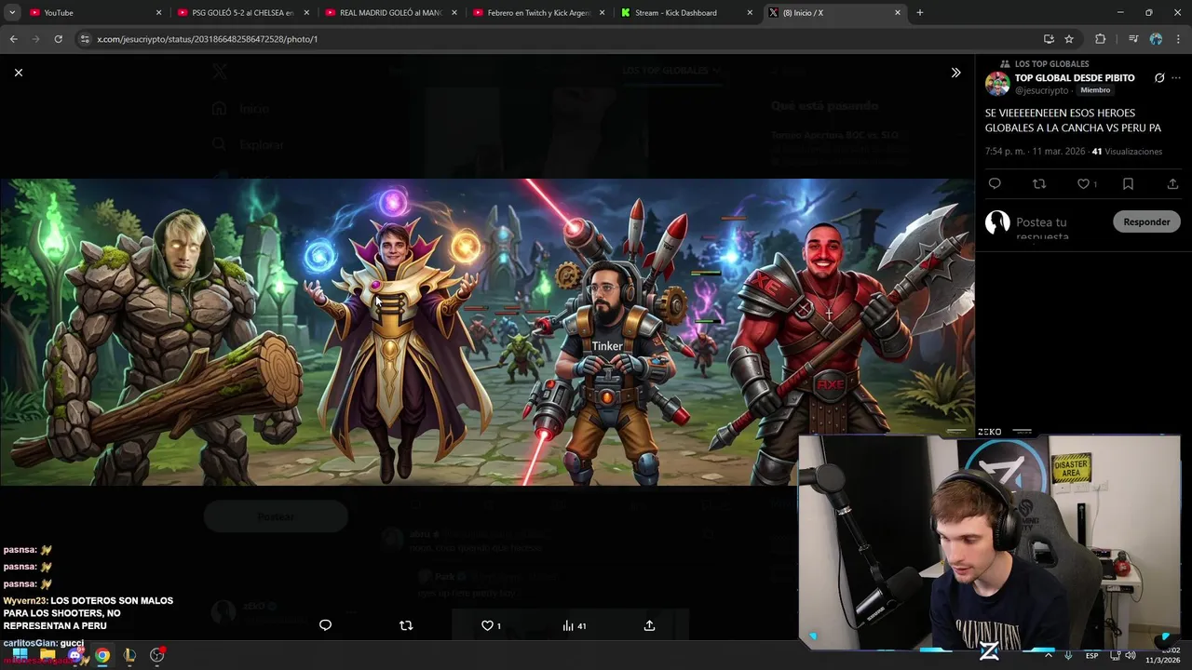Image resolution: width=1192 pixels, height=670 pixels.
Task: Open the Windows Start menu
Action: (20, 655)
